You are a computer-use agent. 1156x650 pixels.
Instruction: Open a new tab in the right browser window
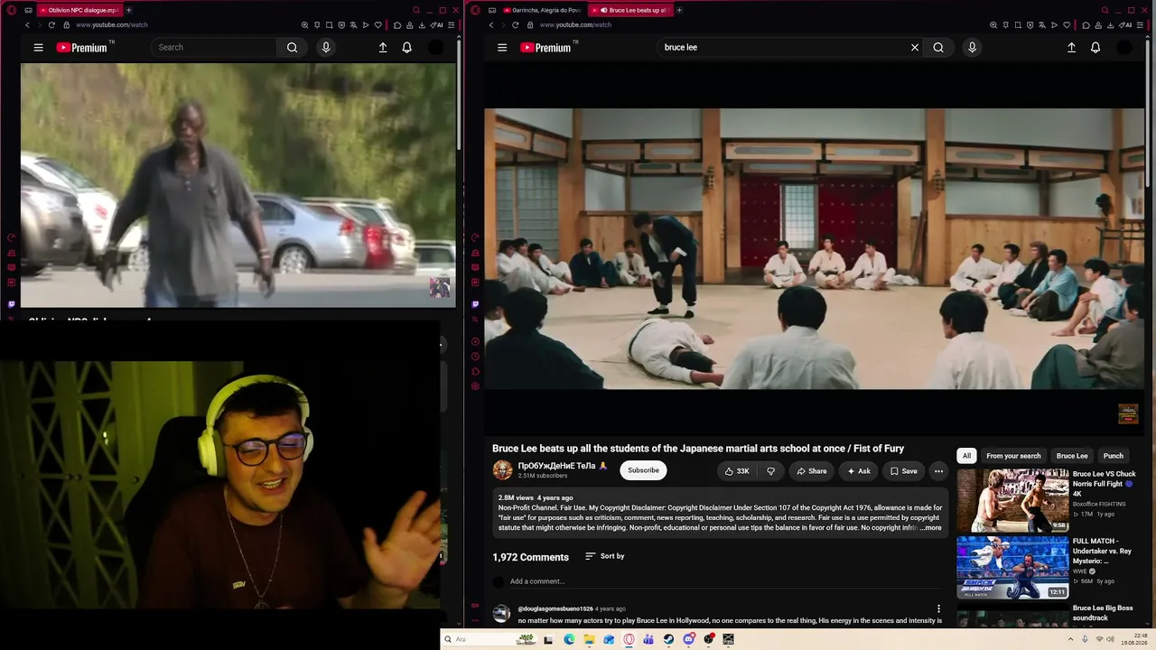(x=679, y=10)
